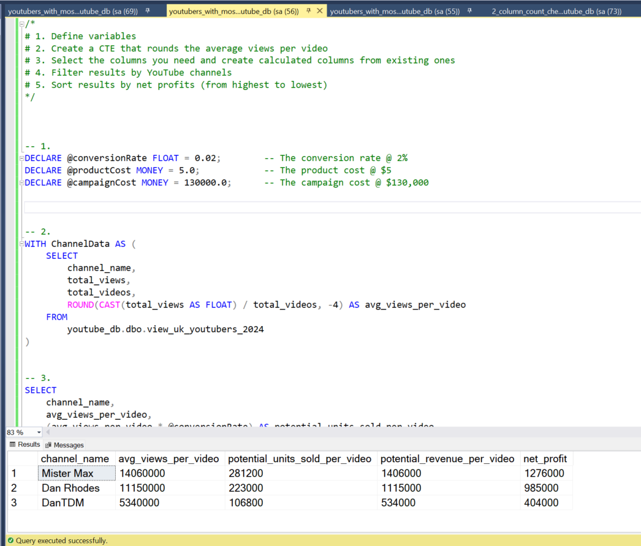The image size is (641, 546).
Task: Click the green Query executed successfully icon
Action: tap(10, 540)
